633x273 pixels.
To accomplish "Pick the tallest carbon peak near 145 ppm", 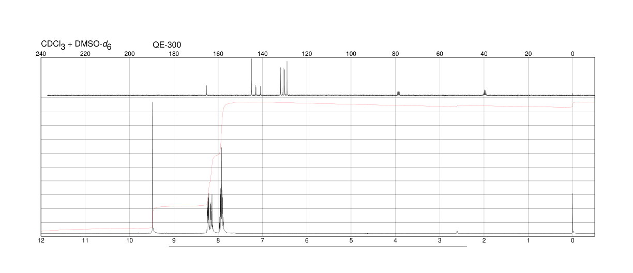I will [x=251, y=77].
